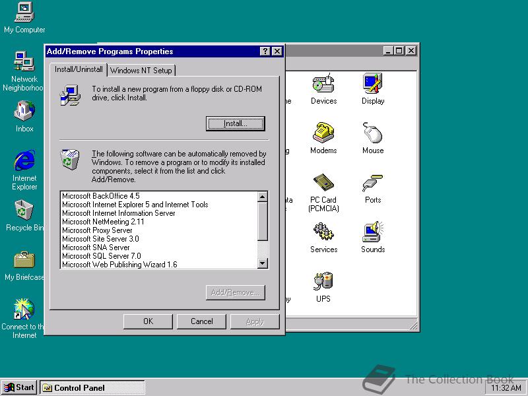Image resolution: width=528 pixels, height=396 pixels.
Task: Select Connect to the Internet shortcut icon
Action: pos(23,318)
